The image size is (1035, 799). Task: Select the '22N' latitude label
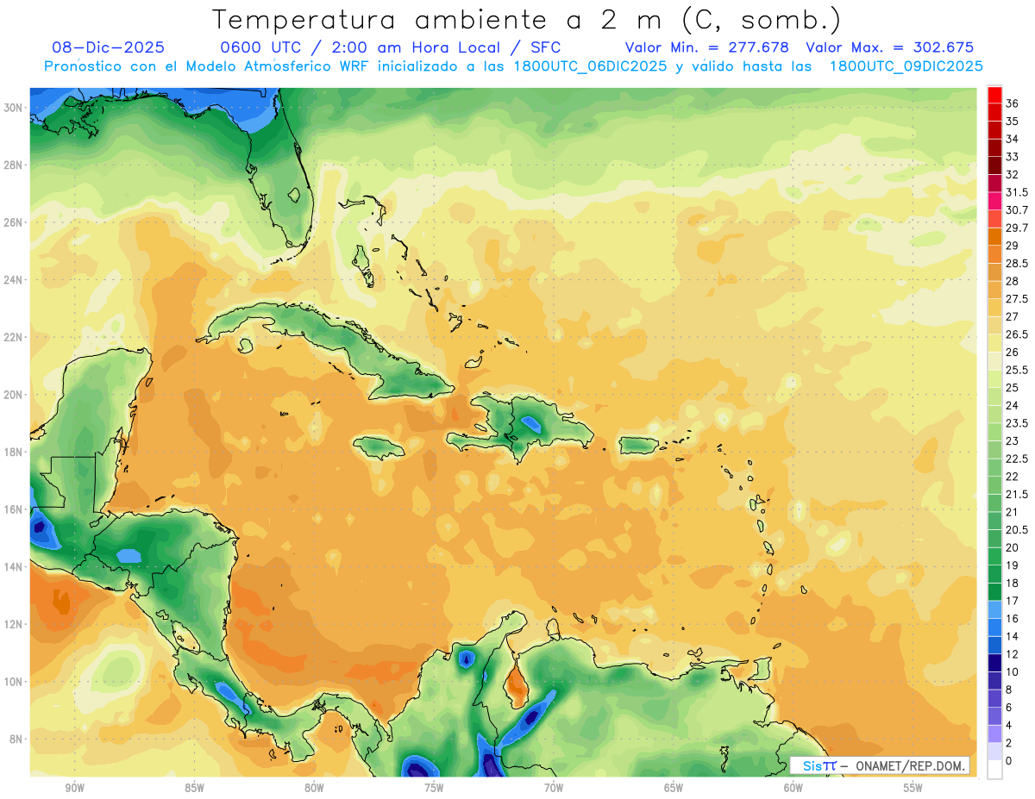coord(14,337)
